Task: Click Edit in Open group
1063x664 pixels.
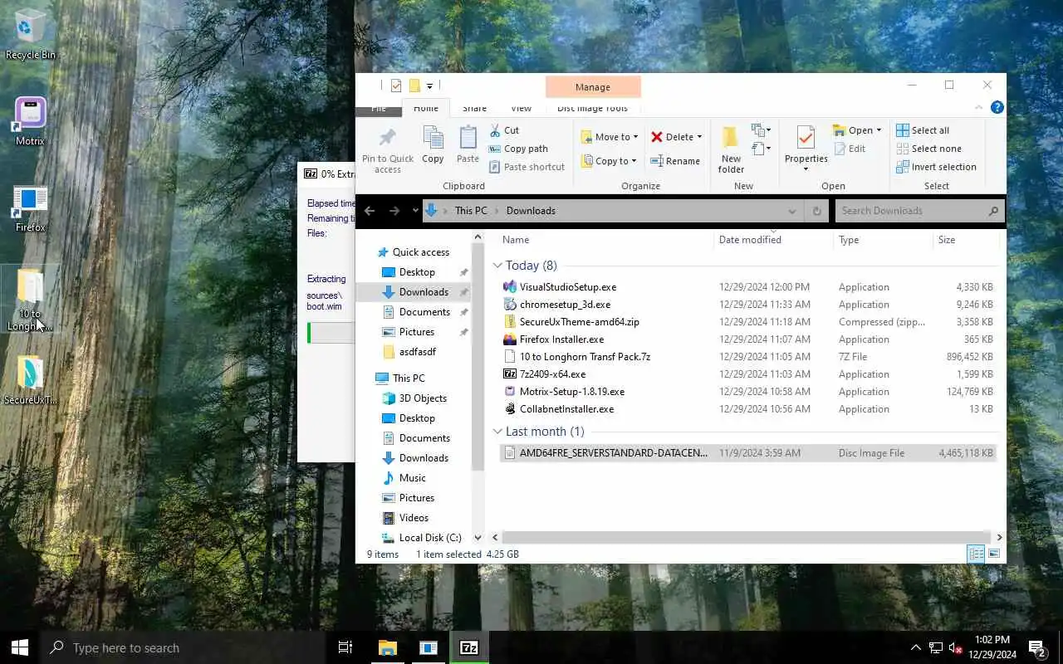Action: pos(850,149)
